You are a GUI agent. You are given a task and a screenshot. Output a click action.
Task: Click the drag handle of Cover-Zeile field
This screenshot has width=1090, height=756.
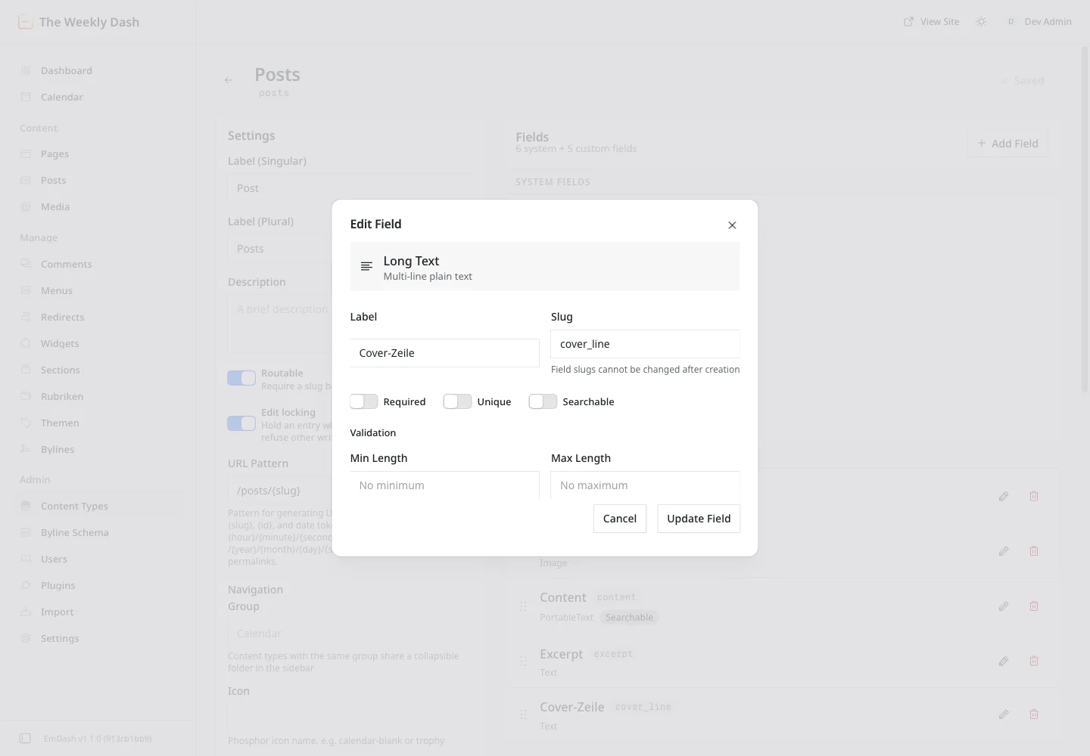[x=523, y=714]
